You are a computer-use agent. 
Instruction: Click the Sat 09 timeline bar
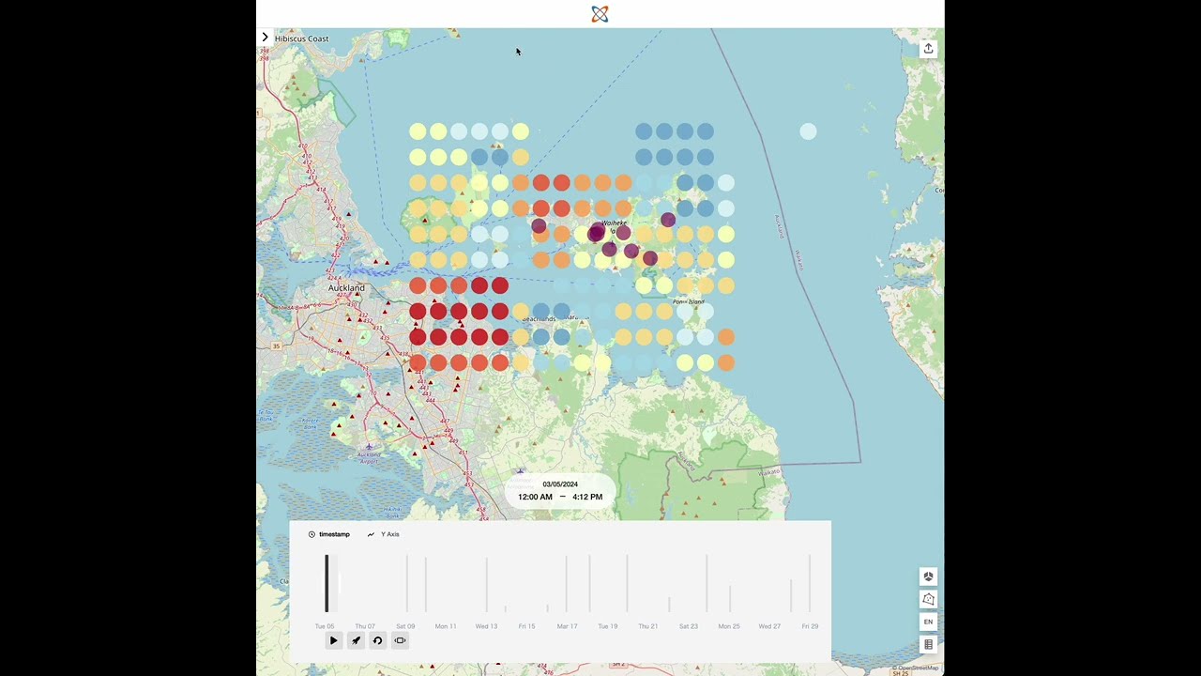(406, 583)
